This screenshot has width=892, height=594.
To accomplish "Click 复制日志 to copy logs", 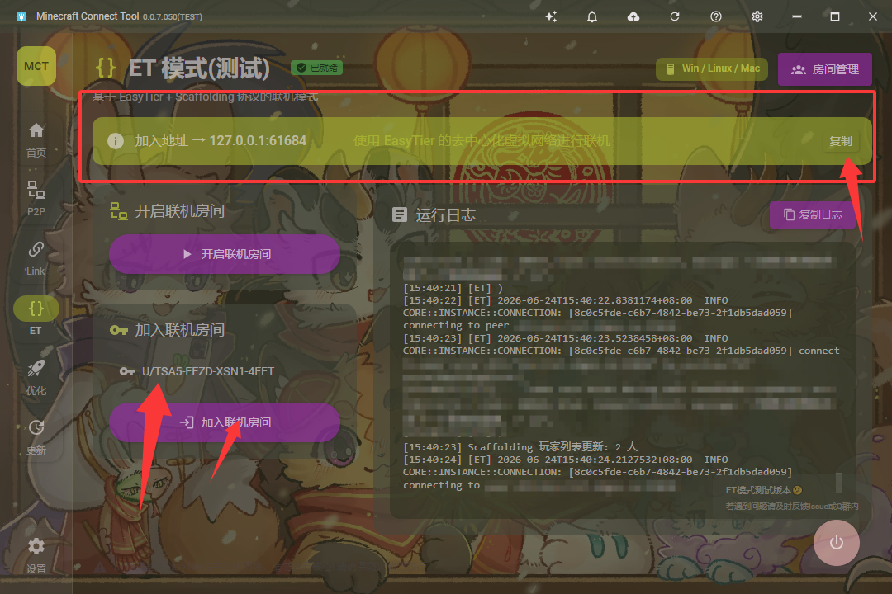I will click(813, 214).
